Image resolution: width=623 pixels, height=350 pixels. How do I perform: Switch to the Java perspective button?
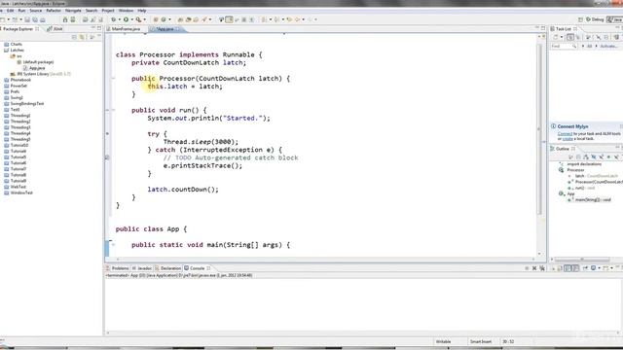click(x=615, y=19)
